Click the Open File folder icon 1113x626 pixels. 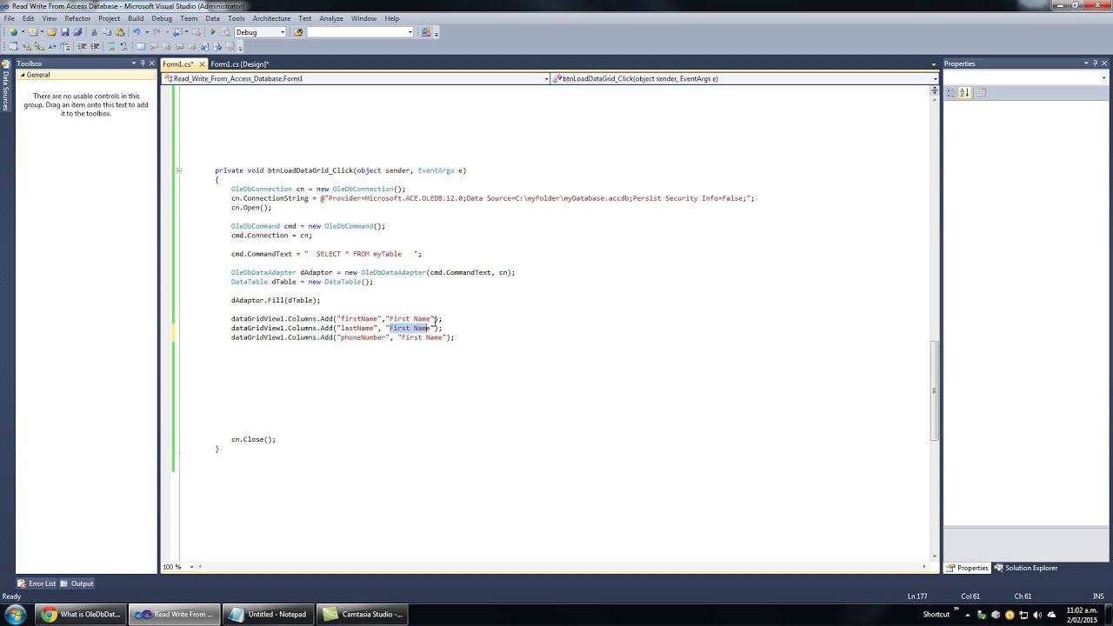click(x=52, y=32)
